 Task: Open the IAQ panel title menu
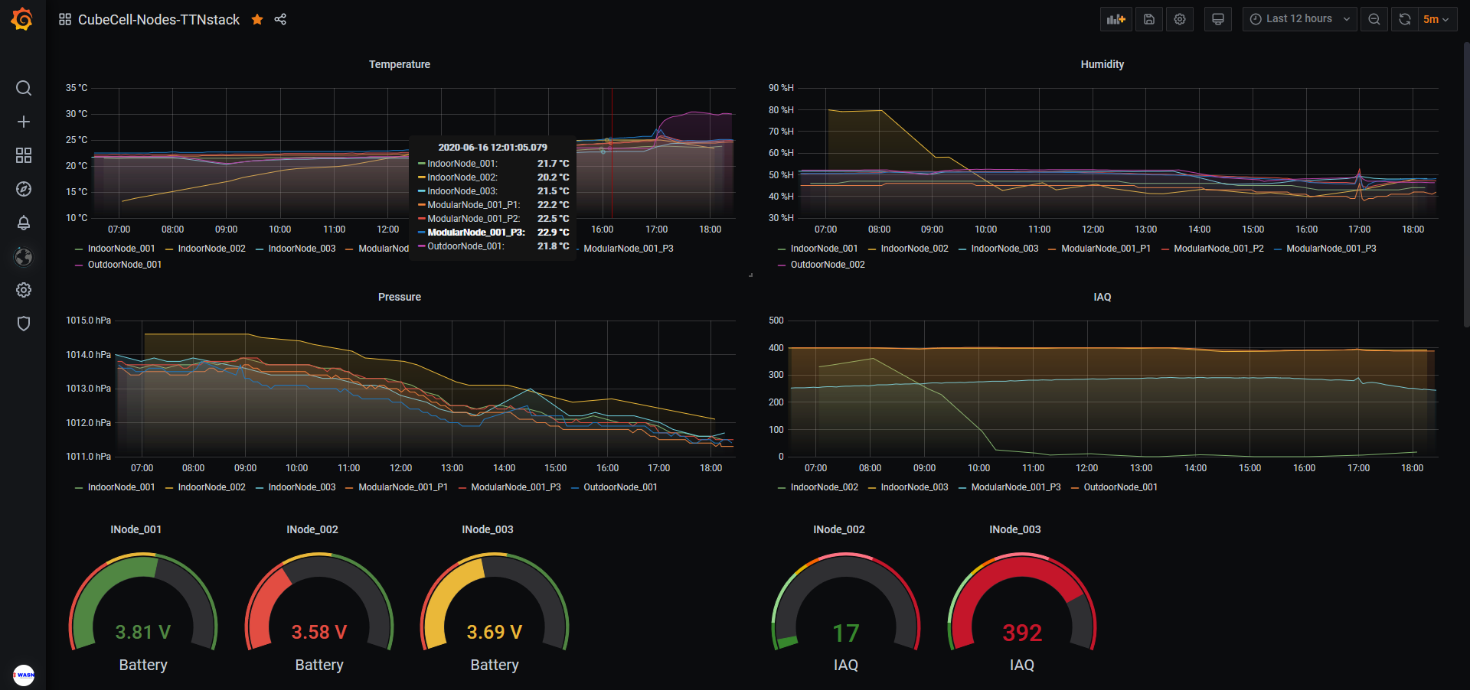1102,297
